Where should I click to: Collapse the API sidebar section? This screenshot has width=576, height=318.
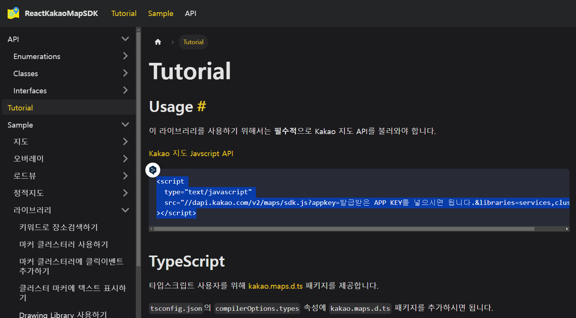pos(125,39)
